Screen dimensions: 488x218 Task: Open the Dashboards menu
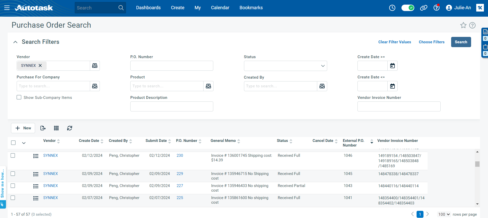click(148, 8)
